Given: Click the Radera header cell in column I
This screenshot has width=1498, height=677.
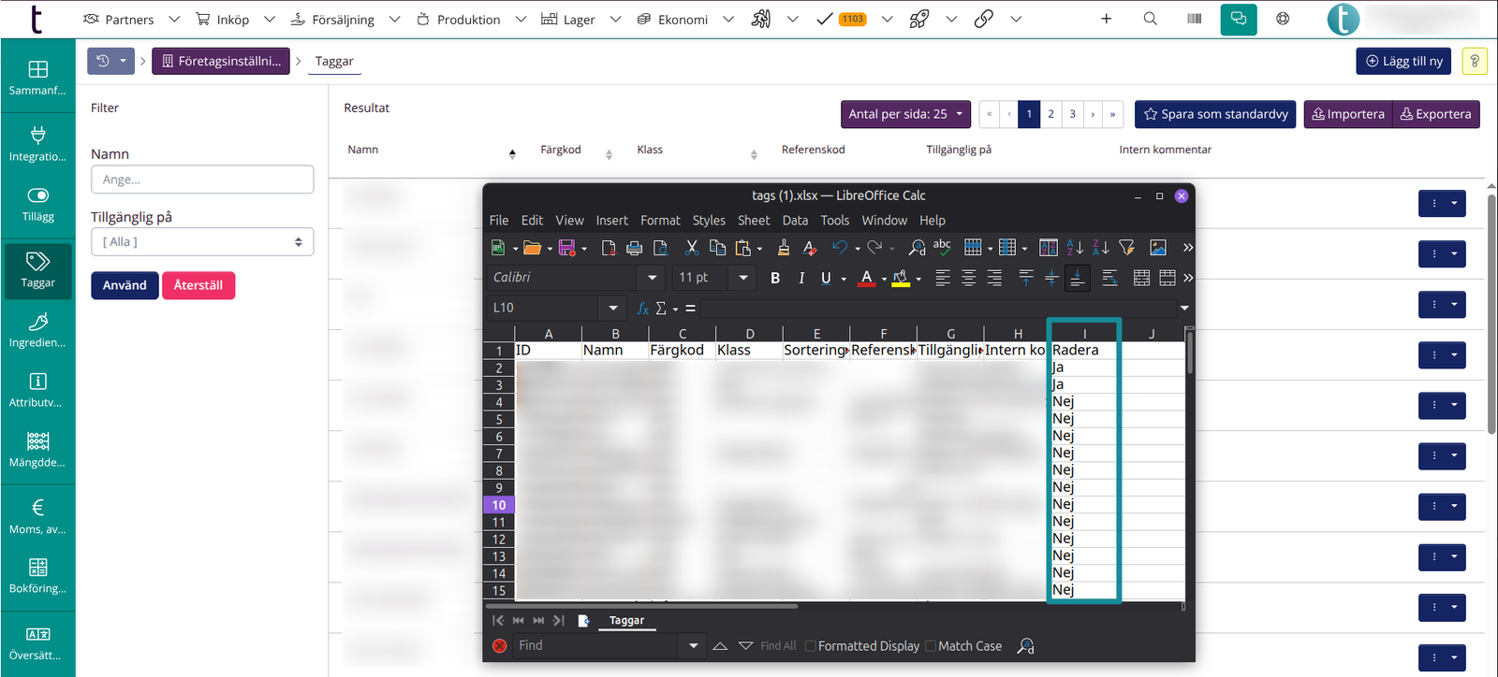Looking at the screenshot, I should [1084, 350].
